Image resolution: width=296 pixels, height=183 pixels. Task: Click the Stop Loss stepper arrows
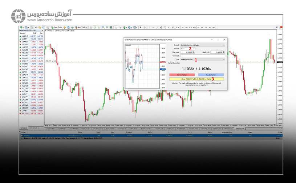pyautogui.click(x=194, y=52)
